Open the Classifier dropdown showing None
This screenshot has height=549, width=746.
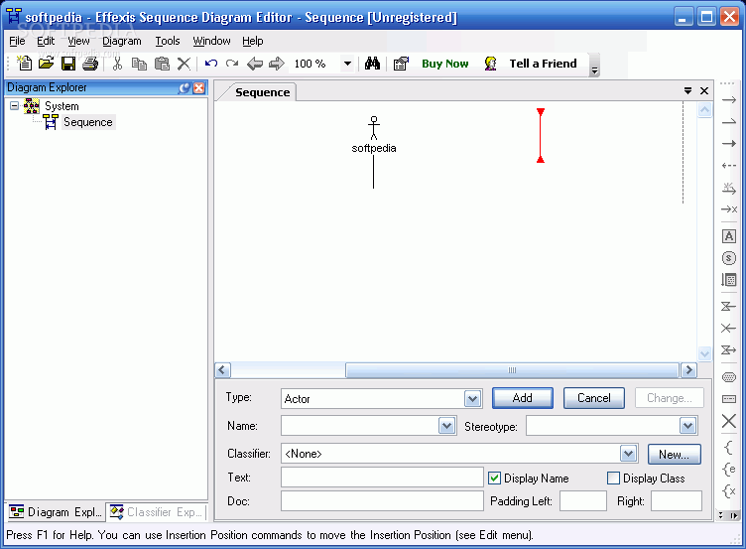click(628, 454)
